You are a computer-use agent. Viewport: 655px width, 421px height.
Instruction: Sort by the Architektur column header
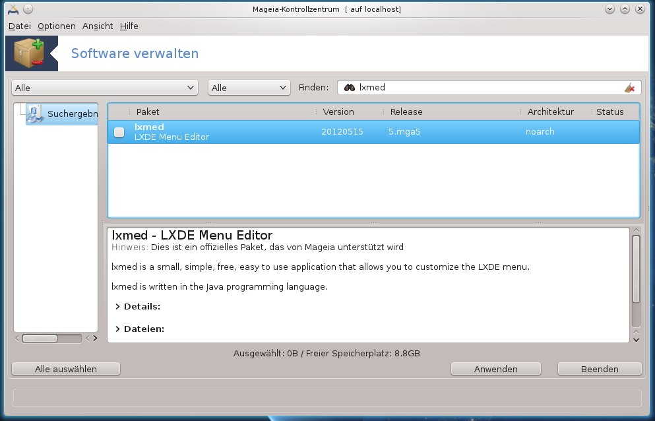(555, 112)
